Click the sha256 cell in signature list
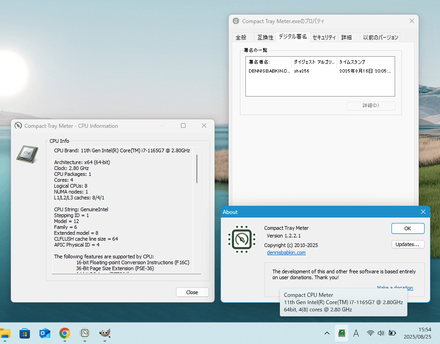This screenshot has width=440, height=344. coord(302,71)
